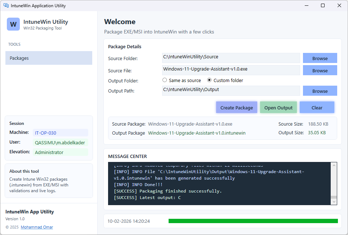The width and height of the screenshot is (348, 235).
Task: Click the 'About this tool' heading
Action: point(24,171)
